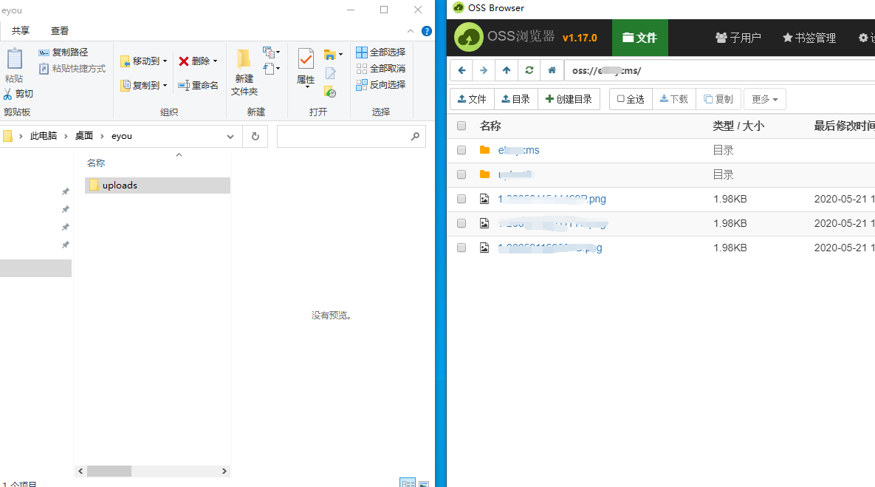Open Explorer address bar history dropdown
This screenshot has height=487, width=875.
(230, 136)
